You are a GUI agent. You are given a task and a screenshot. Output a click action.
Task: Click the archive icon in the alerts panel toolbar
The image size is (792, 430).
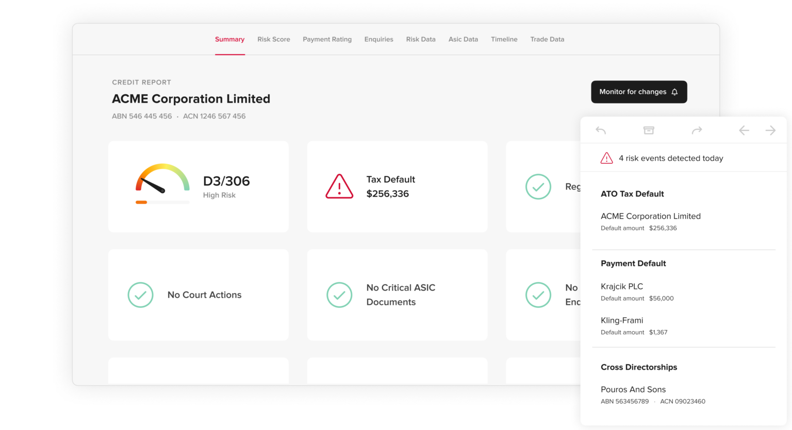point(649,130)
